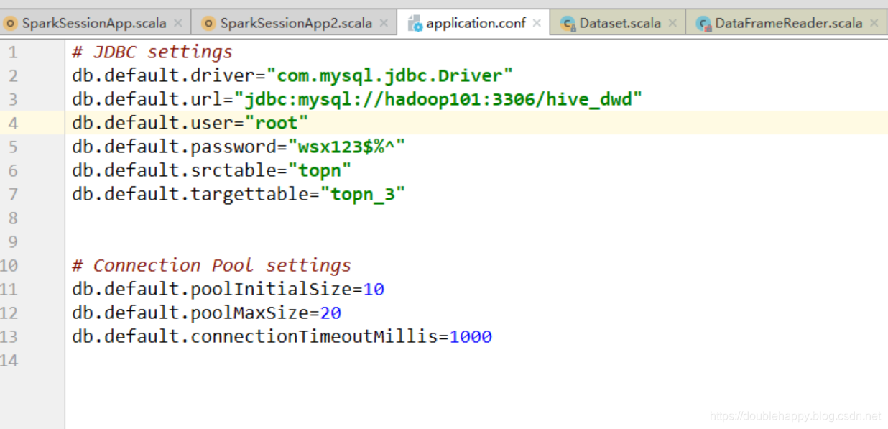888x429 pixels.
Task: Click the "wsx123$%^" password value
Action: click(346, 147)
